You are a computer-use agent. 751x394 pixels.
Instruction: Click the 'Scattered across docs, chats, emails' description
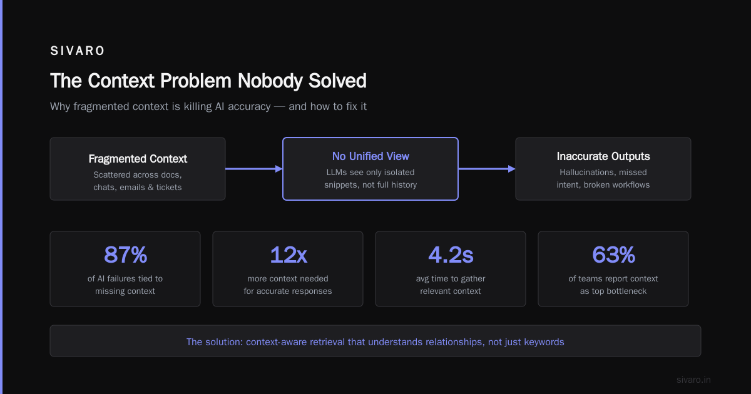pyautogui.click(x=138, y=181)
